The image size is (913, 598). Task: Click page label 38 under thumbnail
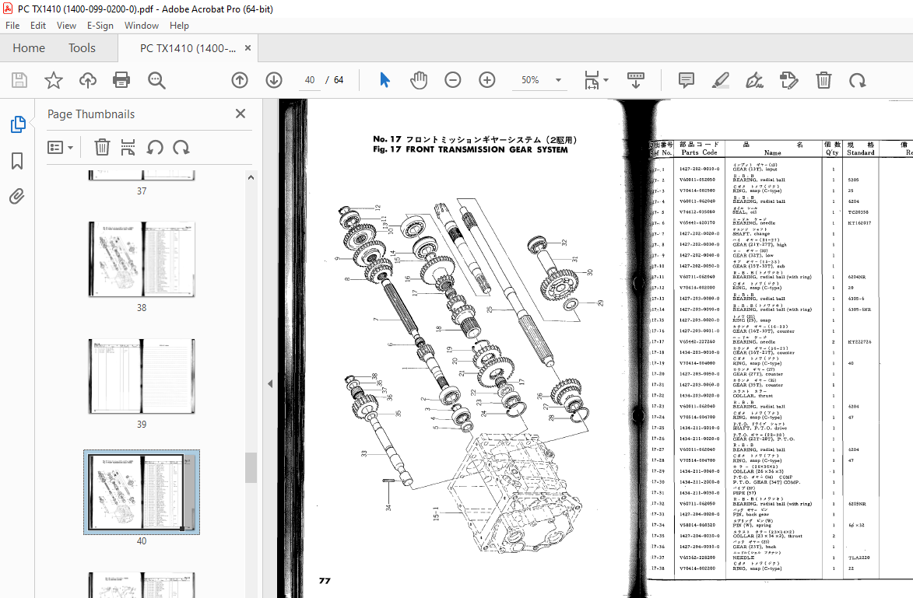(142, 308)
